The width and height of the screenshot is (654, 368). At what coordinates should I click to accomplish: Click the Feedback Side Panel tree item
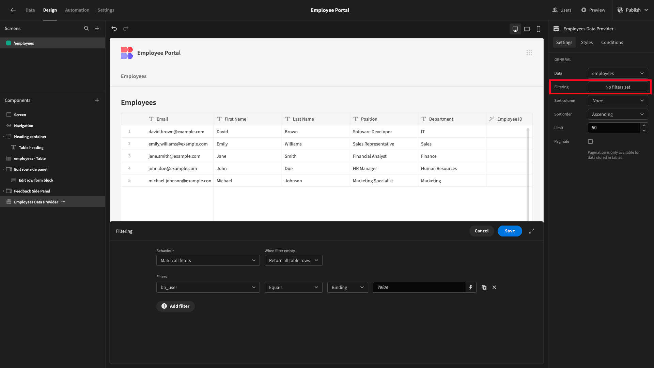coord(32,191)
